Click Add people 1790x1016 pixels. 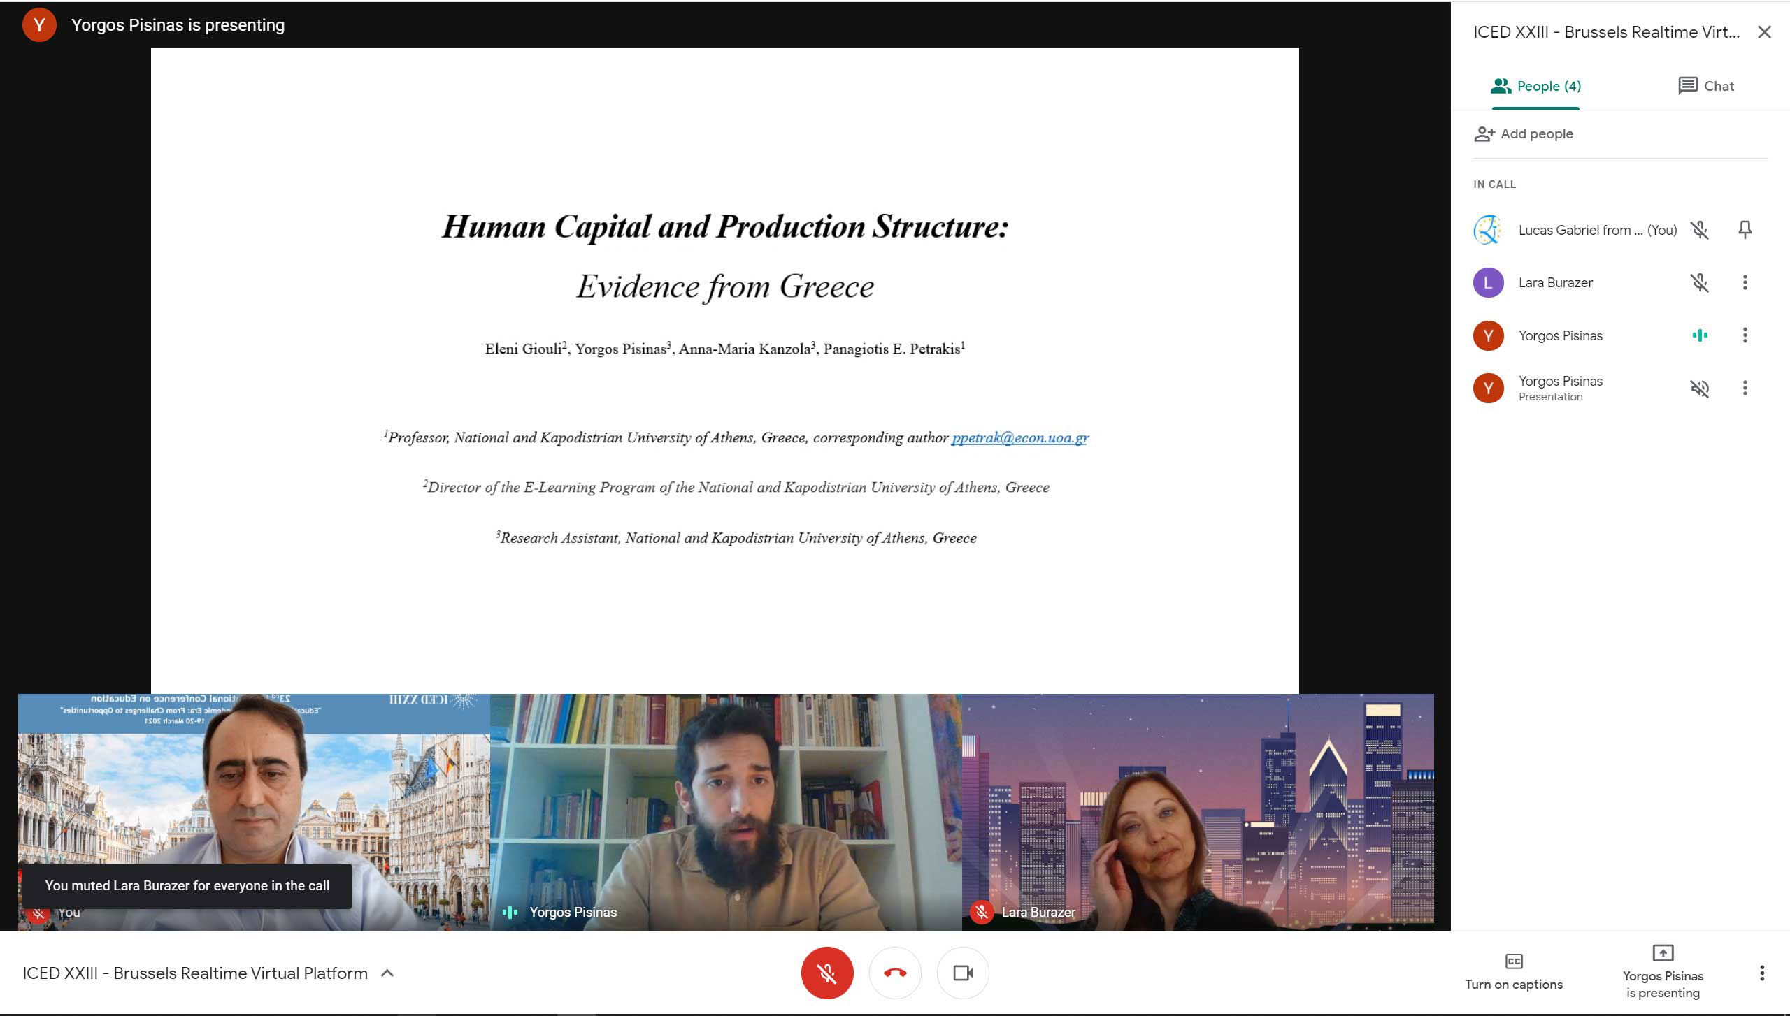tap(1524, 133)
